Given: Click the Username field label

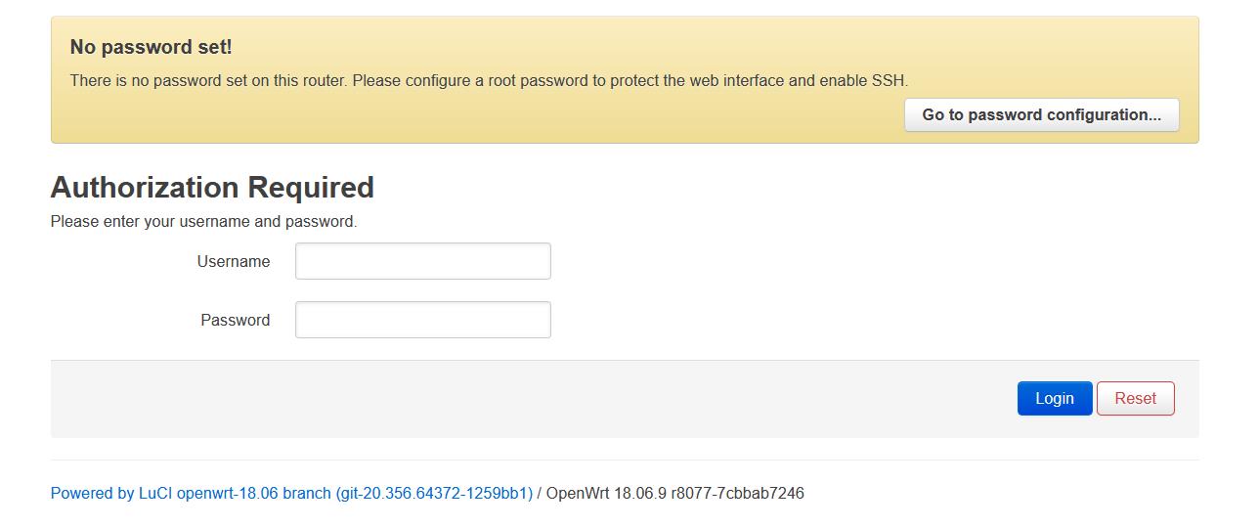Looking at the screenshot, I should coord(234,261).
